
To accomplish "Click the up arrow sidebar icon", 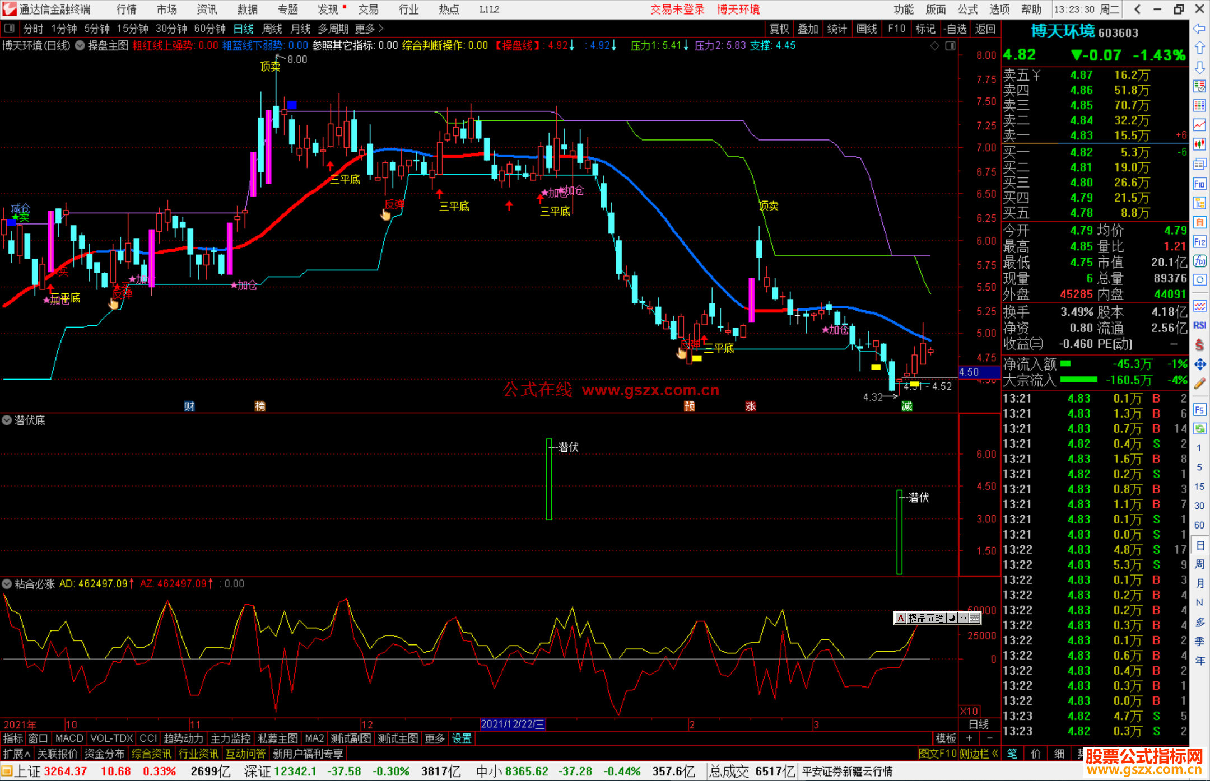I will [x=1199, y=48].
